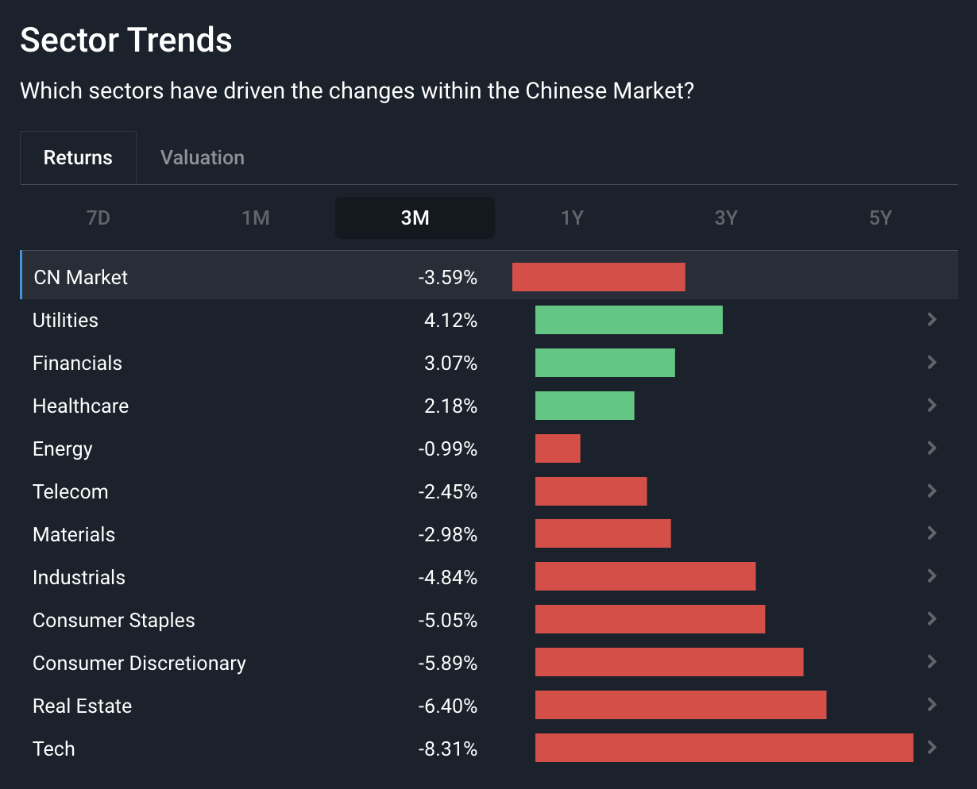Select the 3Y period option
The height and width of the screenshot is (789, 977).
726,218
